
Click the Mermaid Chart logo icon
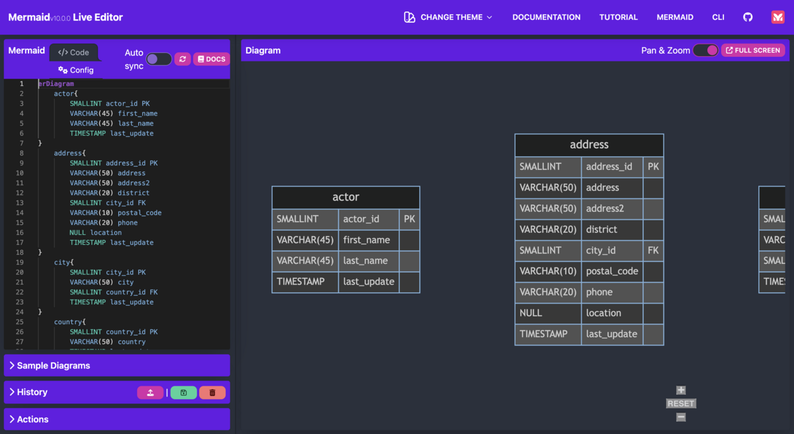777,17
